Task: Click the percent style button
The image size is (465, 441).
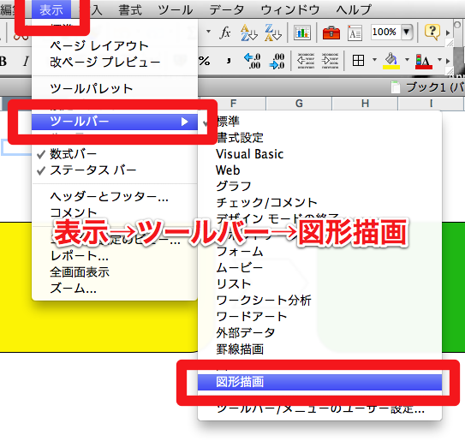Action: [205, 61]
